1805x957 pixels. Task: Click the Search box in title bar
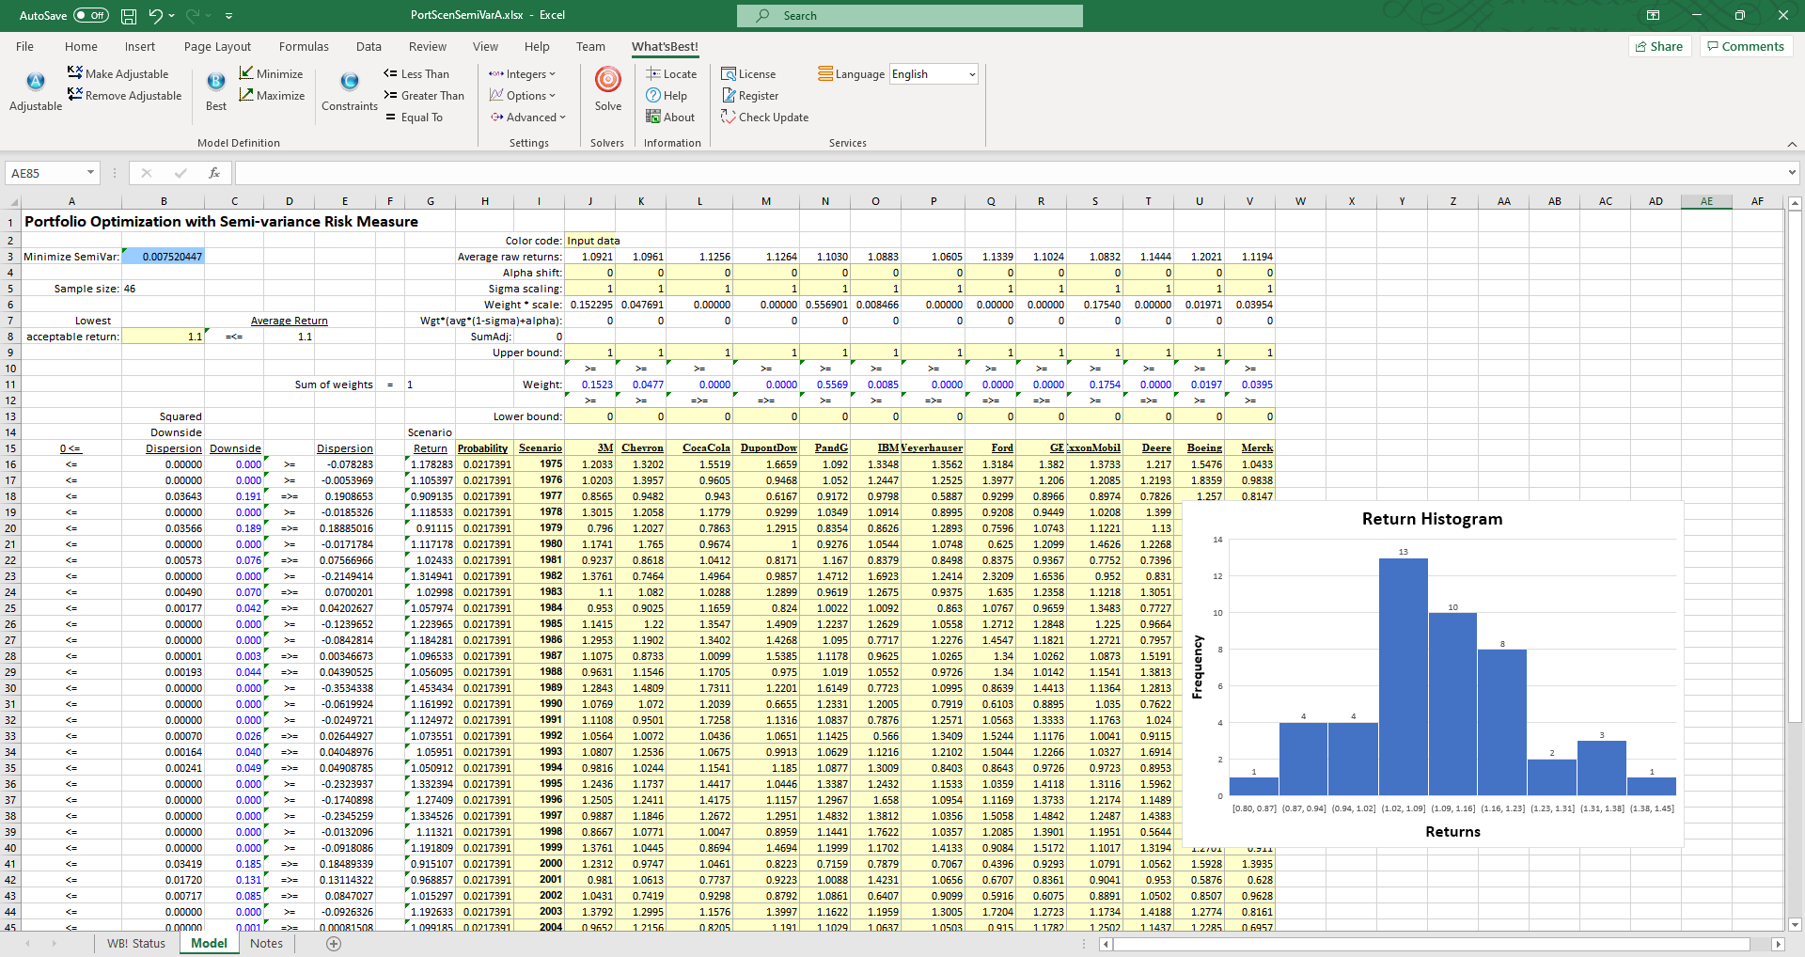[909, 15]
